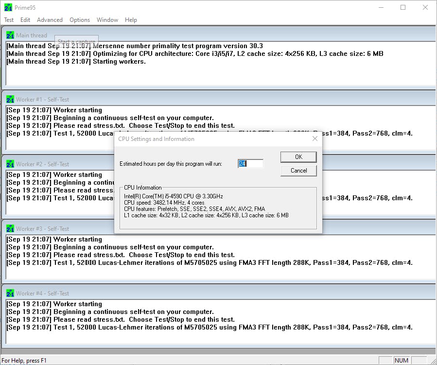The image size is (437, 365).
Task: Click the 'CPU speed: 3482.14 MHz, 4 cores' text
Action: 164,203
